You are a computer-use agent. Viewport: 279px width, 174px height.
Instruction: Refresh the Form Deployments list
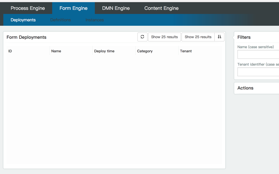[x=142, y=37]
